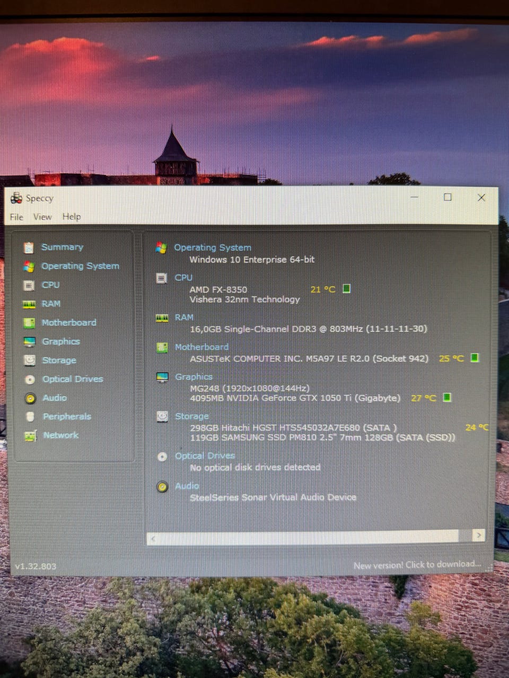Click the CPU chip icon in sidebar
509x678 pixels.
click(29, 286)
